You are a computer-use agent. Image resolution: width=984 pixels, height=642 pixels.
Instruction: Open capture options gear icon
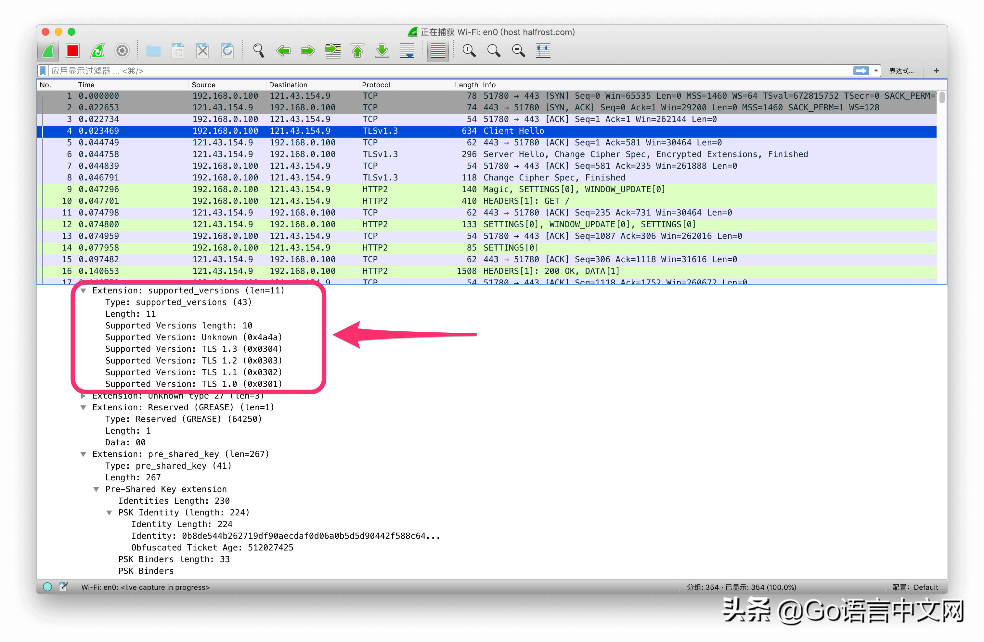point(122,51)
